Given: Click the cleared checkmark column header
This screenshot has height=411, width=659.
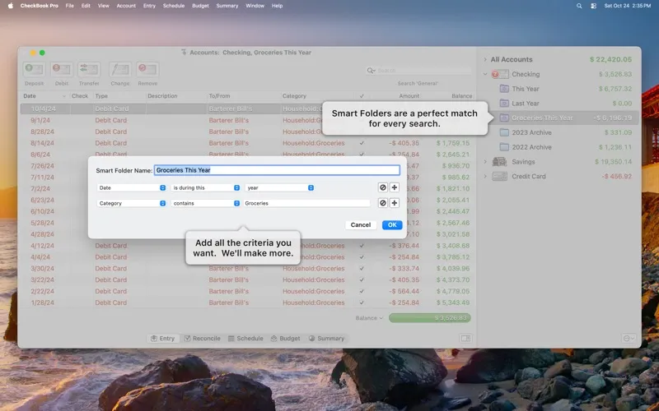Looking at the screenshot, I should [x=362, y=96].
